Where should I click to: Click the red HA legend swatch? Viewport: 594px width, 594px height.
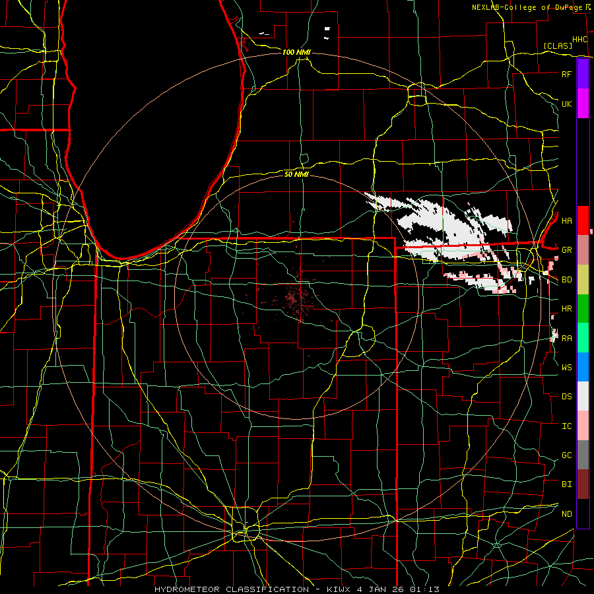point(583,220)
